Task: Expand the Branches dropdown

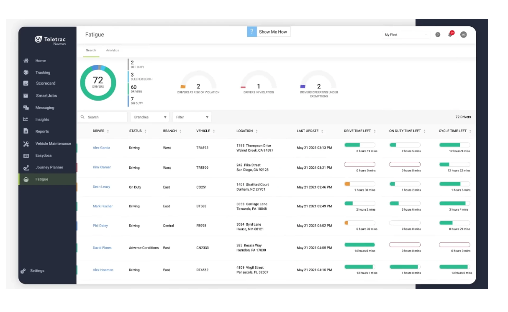Action: [x=150, y=117]
